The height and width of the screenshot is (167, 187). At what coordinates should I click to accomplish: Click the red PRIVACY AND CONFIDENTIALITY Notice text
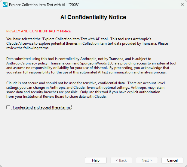click(x=39, y=31)
